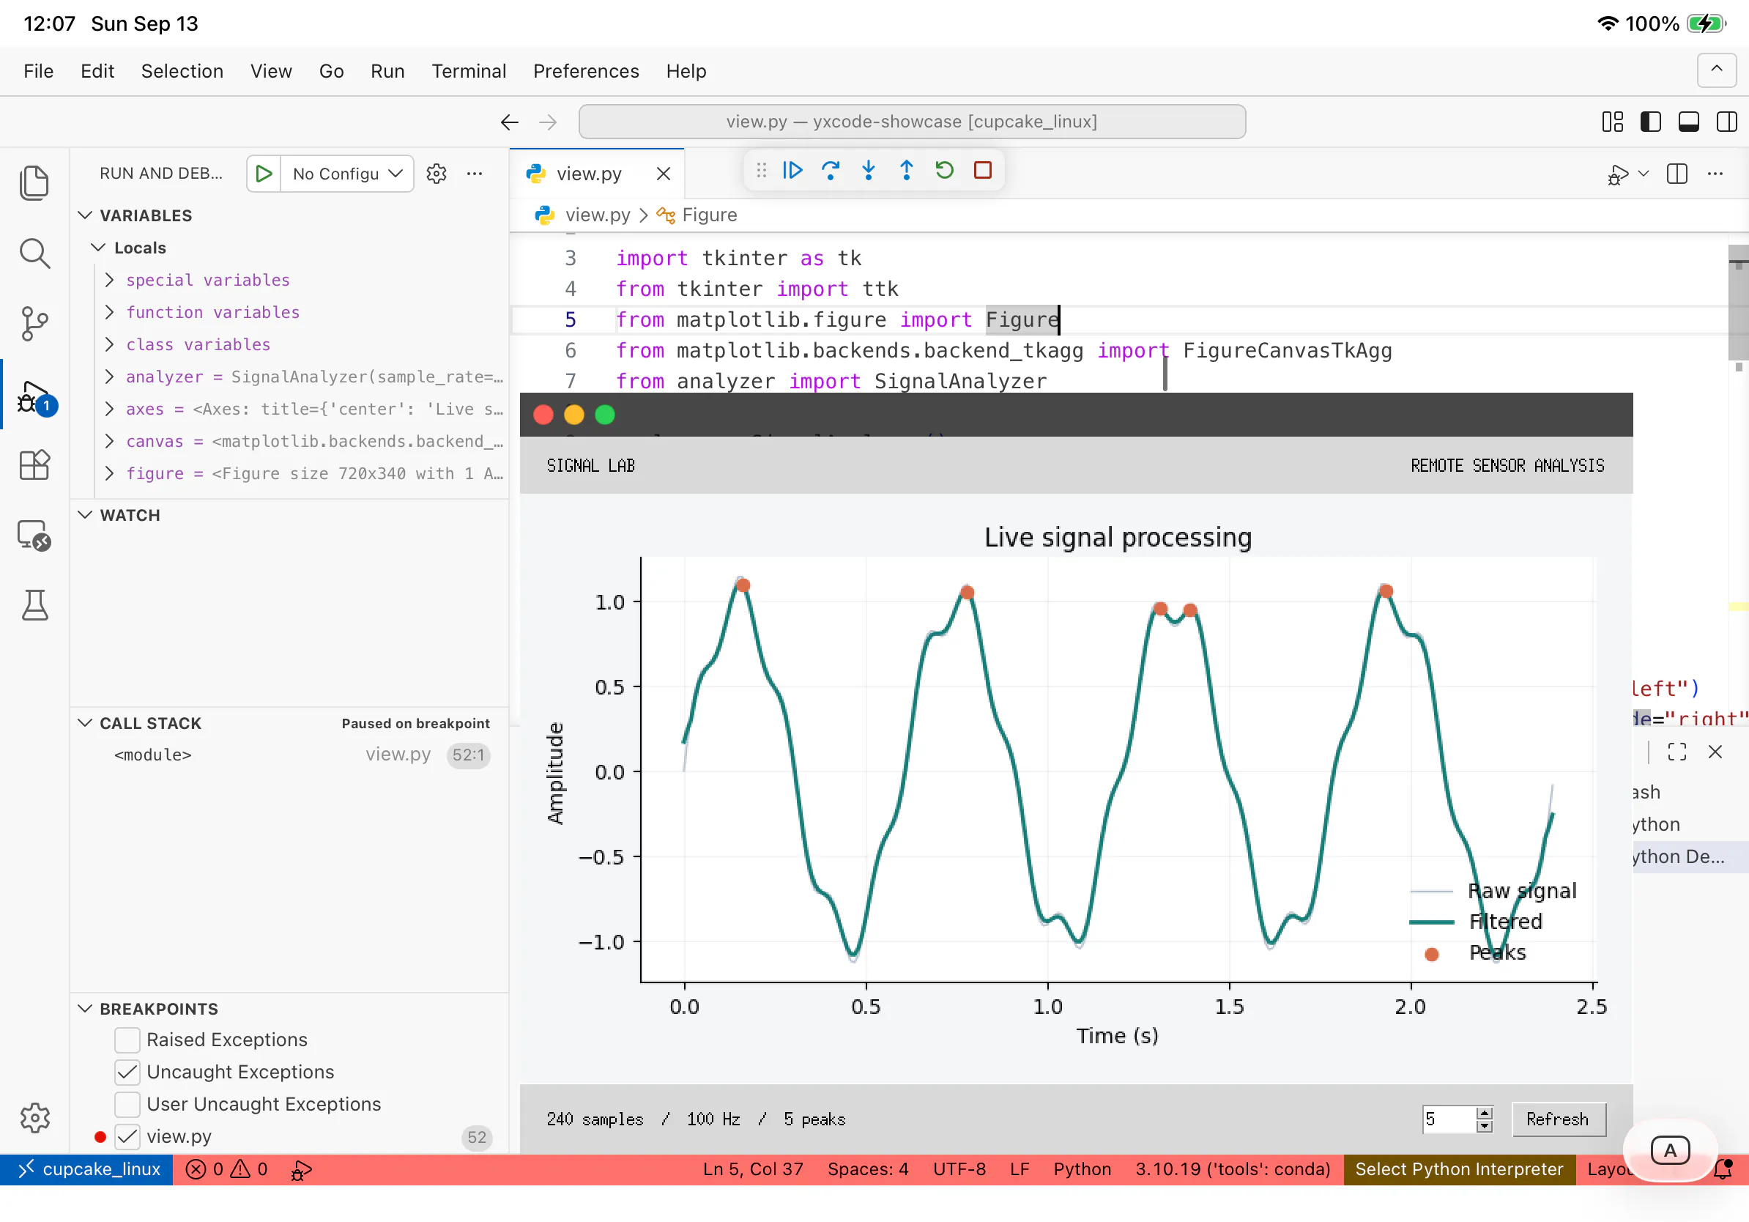Customize layout icon in title bar
Viewport: 1749px width, 1222px height.
click(1613, 122)
